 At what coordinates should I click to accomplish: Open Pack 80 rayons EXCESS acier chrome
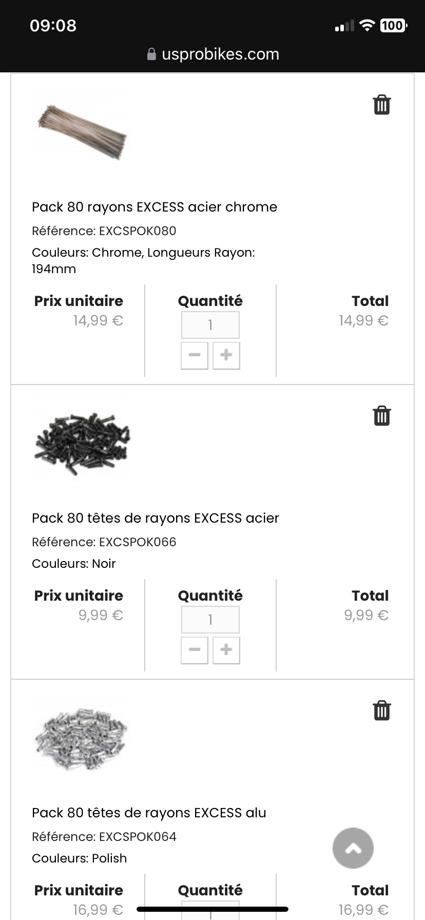(154, 207)
